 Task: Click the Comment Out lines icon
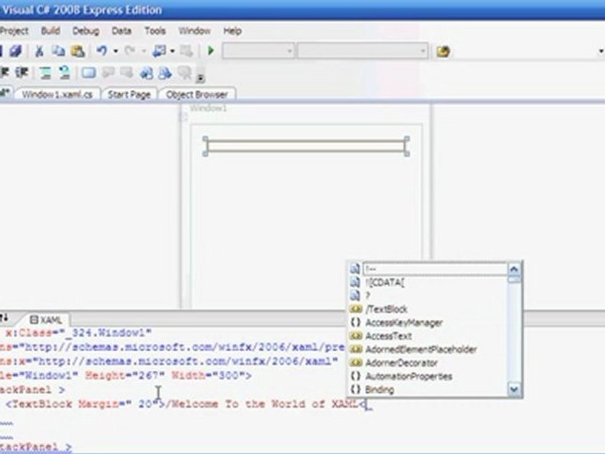pos(45,73)
